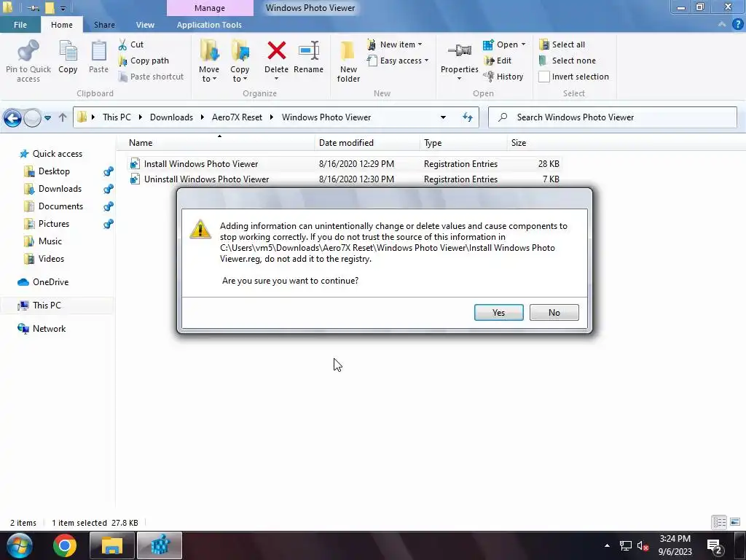Open the File menu tab
The height and width of the screenshot is (560, 746).
tap(20, 25)
